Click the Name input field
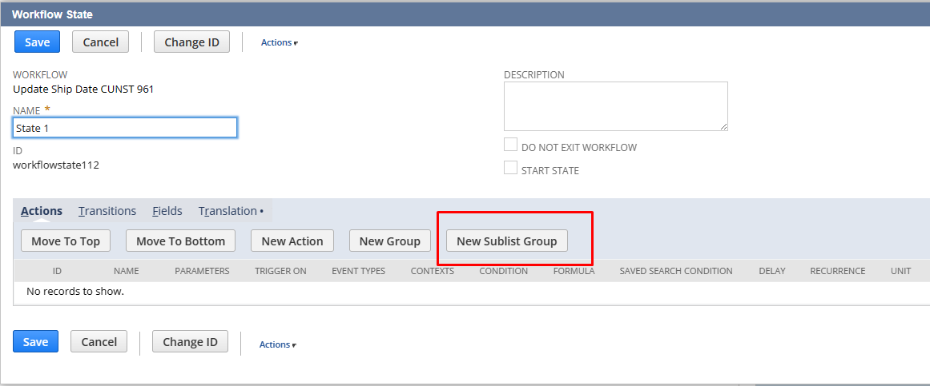Screen dimensions: 930x386 (125, 128)
